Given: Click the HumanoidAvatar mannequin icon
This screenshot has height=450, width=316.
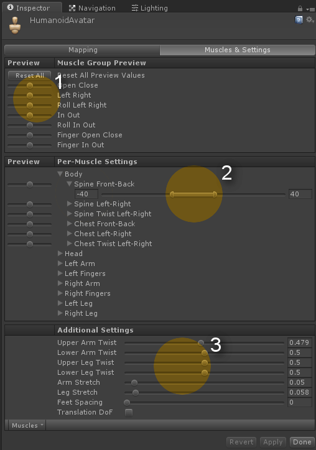Looking at the screenshot, I should pyautogui.click(x=15, y=25).
